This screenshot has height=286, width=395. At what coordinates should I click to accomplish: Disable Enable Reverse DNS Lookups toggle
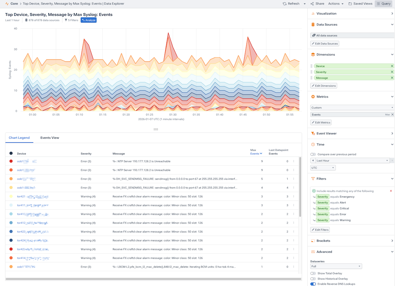tap(313, 284)
